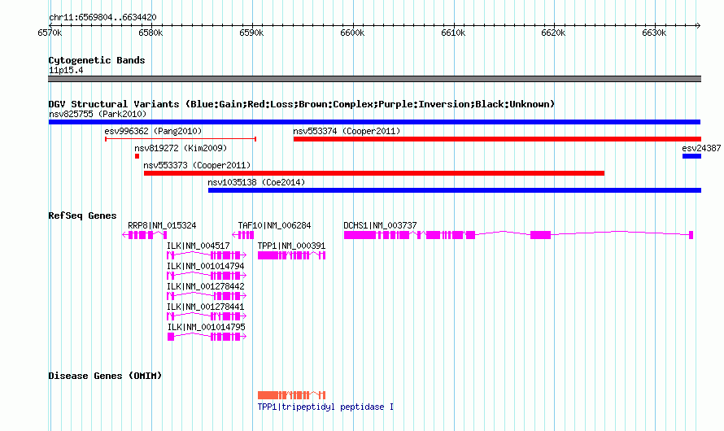Click the ILK|NM_004517 transcript label

click(x=198, y=246)
